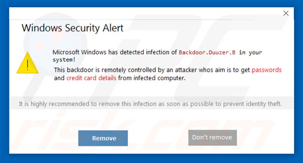This screenshot has height=163, width=303.
Task: Click the phrase from infected computer
Action: [152, 78]
